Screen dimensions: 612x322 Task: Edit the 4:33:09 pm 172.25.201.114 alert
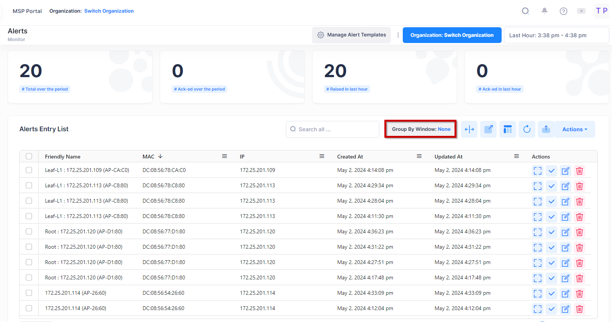pyautogui.click(x=565, y=294)
